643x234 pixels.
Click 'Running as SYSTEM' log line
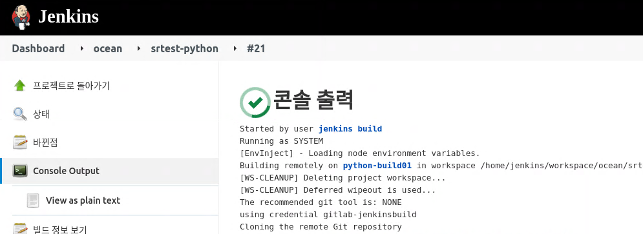pyautogui.click(x=281, y=141)
